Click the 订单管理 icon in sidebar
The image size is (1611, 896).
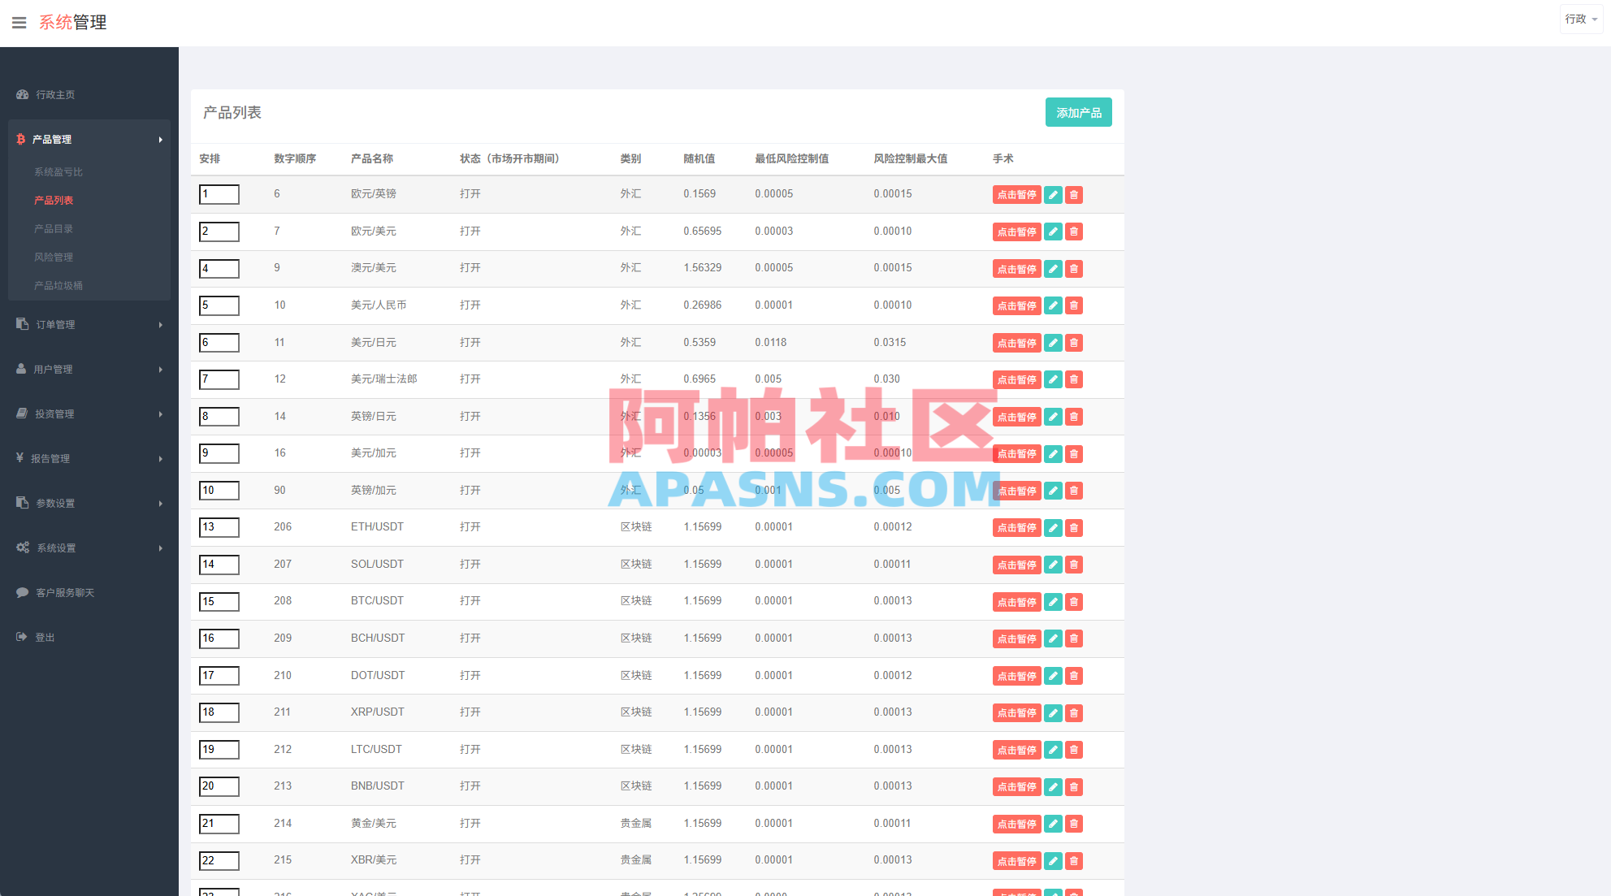pyautogui.click(x=20, y=323)
